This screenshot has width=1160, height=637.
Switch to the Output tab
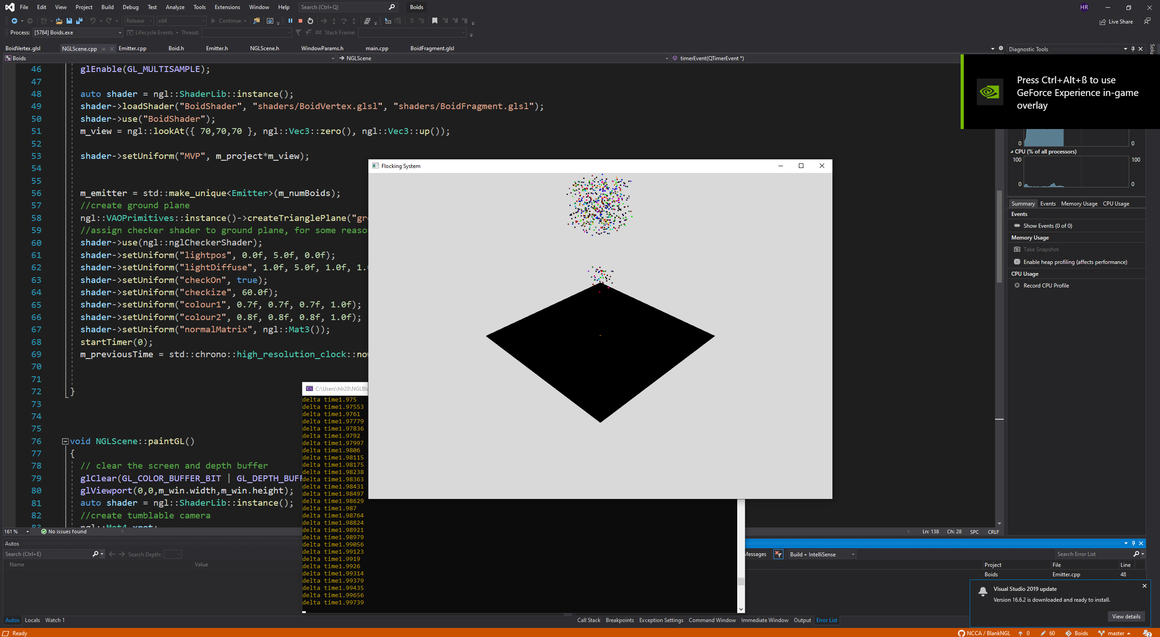[802, 620]
